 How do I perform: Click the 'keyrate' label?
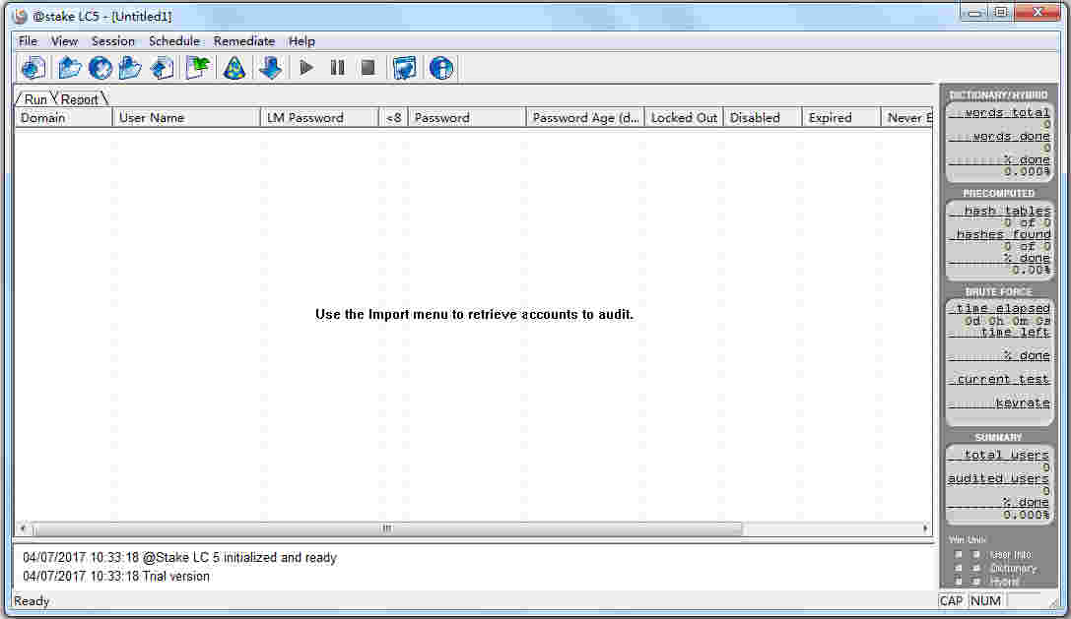1022,403
